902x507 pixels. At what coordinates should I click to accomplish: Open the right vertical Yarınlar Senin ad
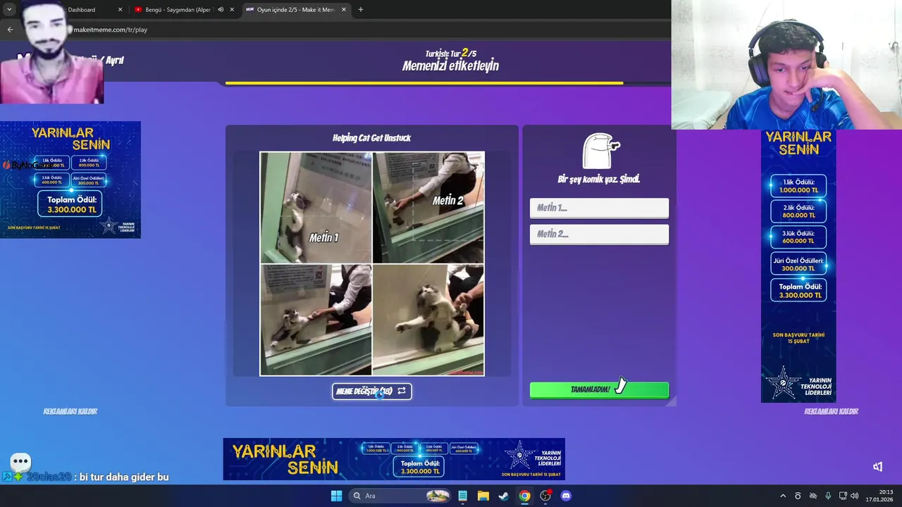(798, 266)
